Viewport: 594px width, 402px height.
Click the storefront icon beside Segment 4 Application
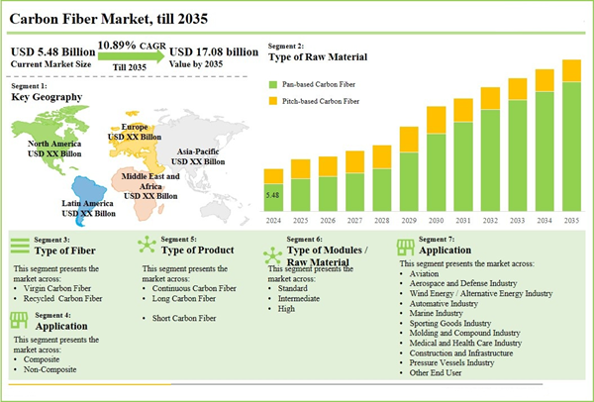21,319
